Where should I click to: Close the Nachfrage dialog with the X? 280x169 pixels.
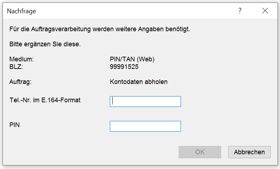[x=265, y=11]
